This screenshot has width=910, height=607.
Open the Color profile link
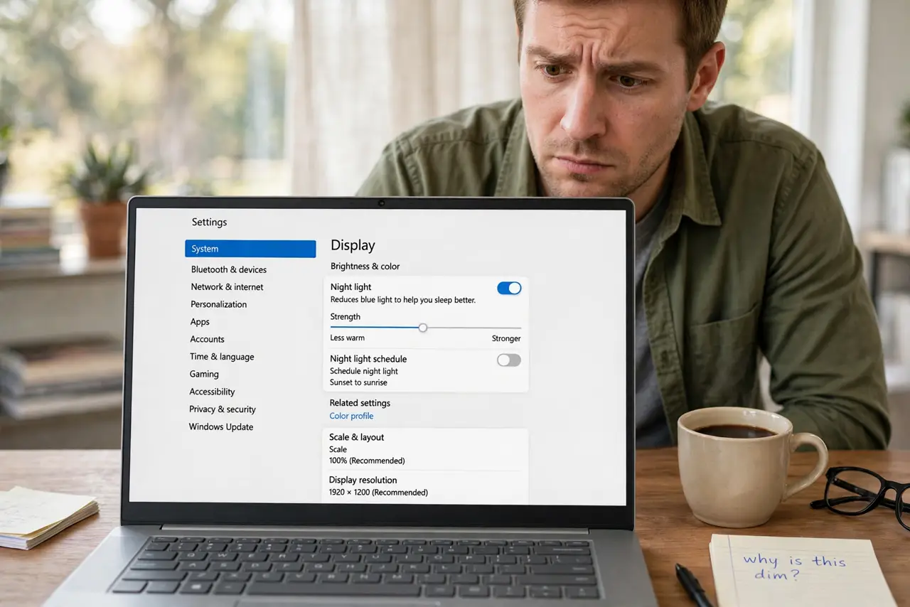(x=351, y=416)
